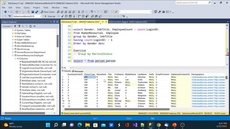Click the Parse checkmark icon
The image size is (230, 129).
tap(62, 16)
